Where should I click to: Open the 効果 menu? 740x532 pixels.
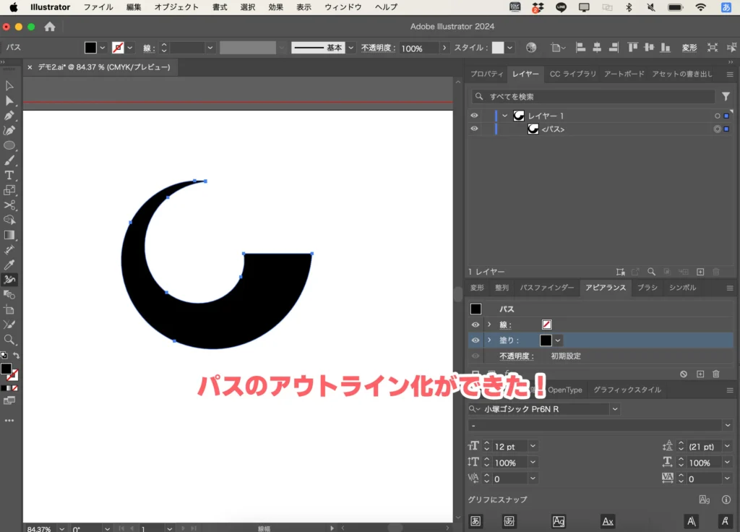coord(275,7)
